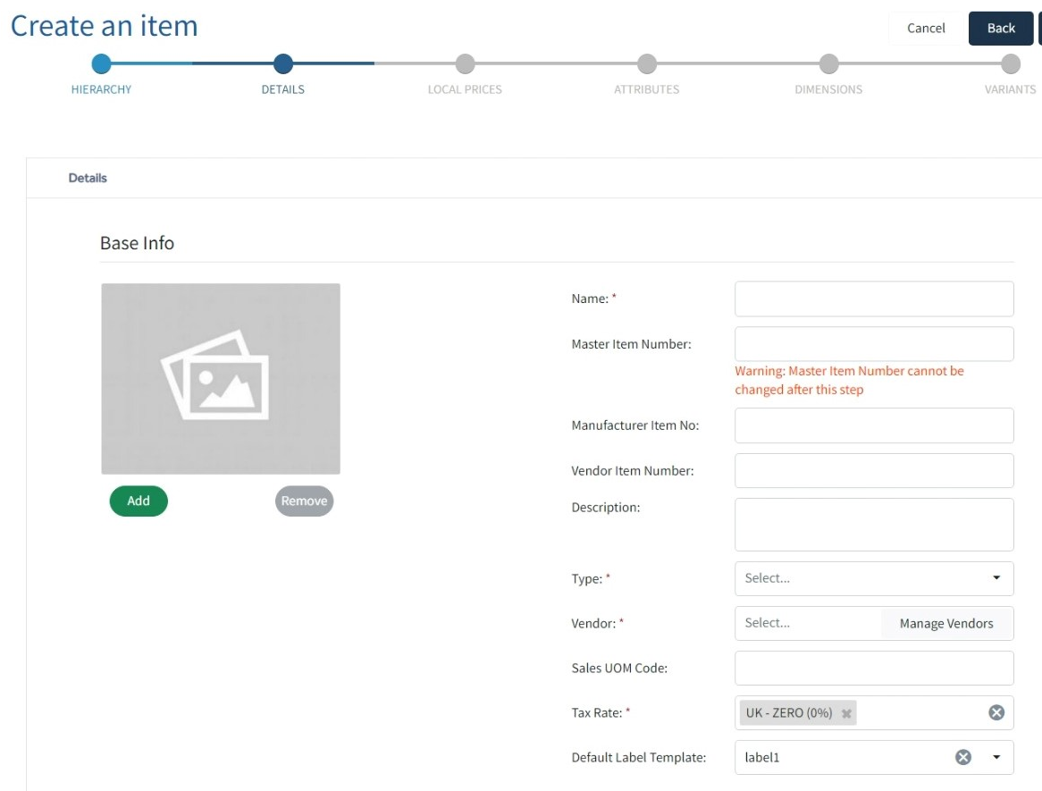Click the Default Label Template label
This screenshot has width=1042, height=791.
639,758
